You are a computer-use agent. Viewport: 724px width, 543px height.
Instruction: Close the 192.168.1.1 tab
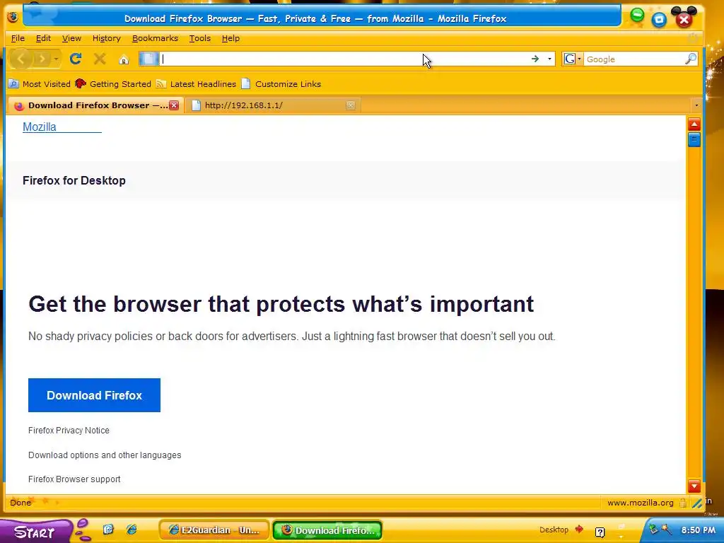pyautogui.click(x=351, y=105)
